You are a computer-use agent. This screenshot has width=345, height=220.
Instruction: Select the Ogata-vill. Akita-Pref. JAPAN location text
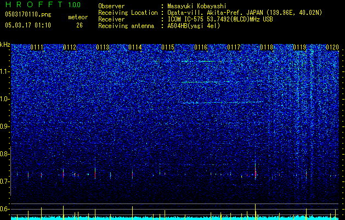(245, 13)
